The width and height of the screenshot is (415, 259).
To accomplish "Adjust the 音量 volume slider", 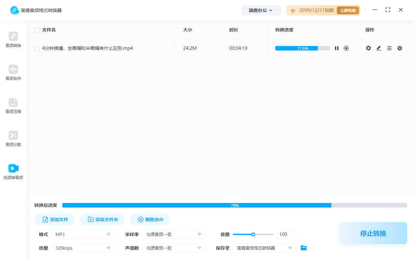I will point(253,234).
